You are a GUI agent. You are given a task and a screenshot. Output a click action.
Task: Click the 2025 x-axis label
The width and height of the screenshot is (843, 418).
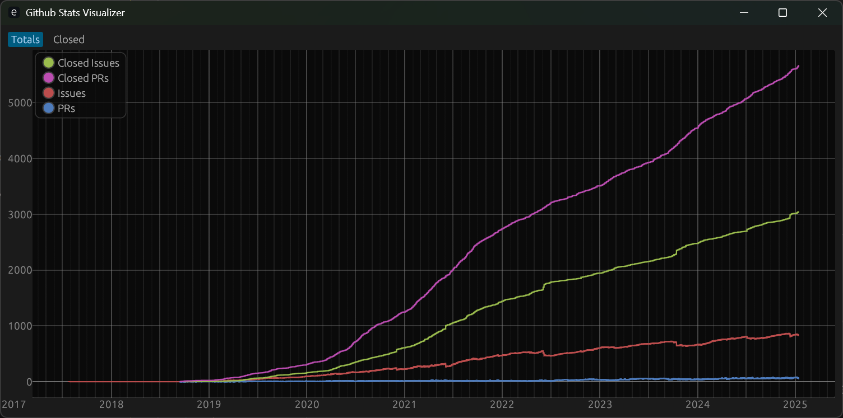coord(795,404)
